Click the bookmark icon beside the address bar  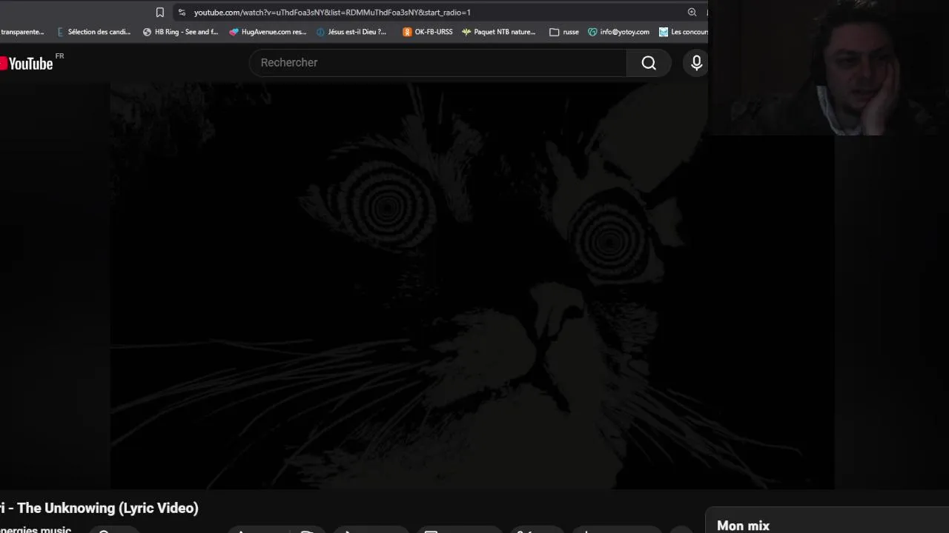[159, 12]
